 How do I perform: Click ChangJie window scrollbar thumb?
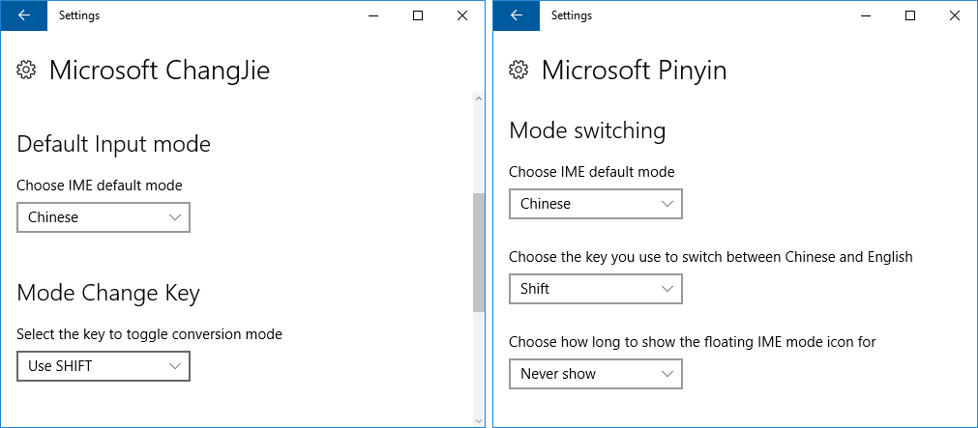479,252
